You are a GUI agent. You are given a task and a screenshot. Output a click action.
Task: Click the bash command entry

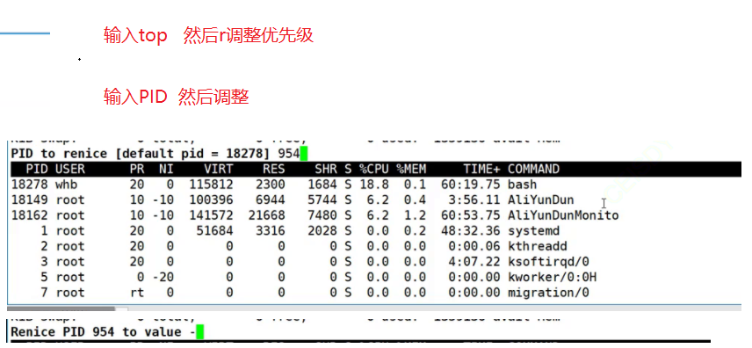tap(523, 185)
